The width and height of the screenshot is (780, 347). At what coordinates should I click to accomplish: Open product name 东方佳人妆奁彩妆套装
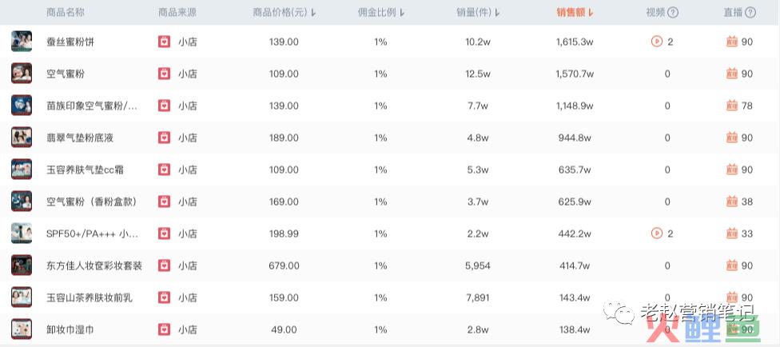(94, 266)
